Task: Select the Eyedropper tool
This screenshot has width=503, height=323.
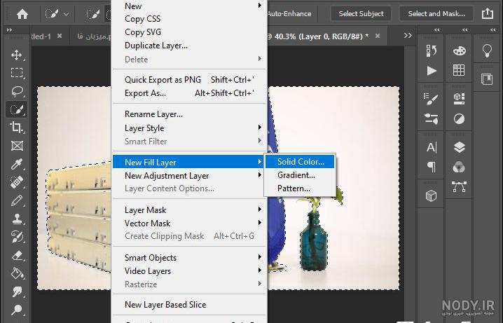Action: point(17,164)
